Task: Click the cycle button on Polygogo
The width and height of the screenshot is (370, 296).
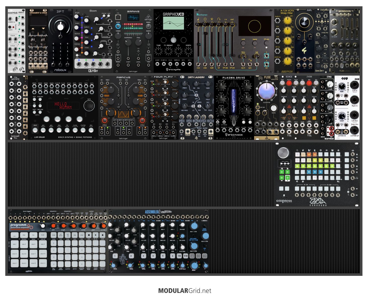Action: [x=243, y=43]
